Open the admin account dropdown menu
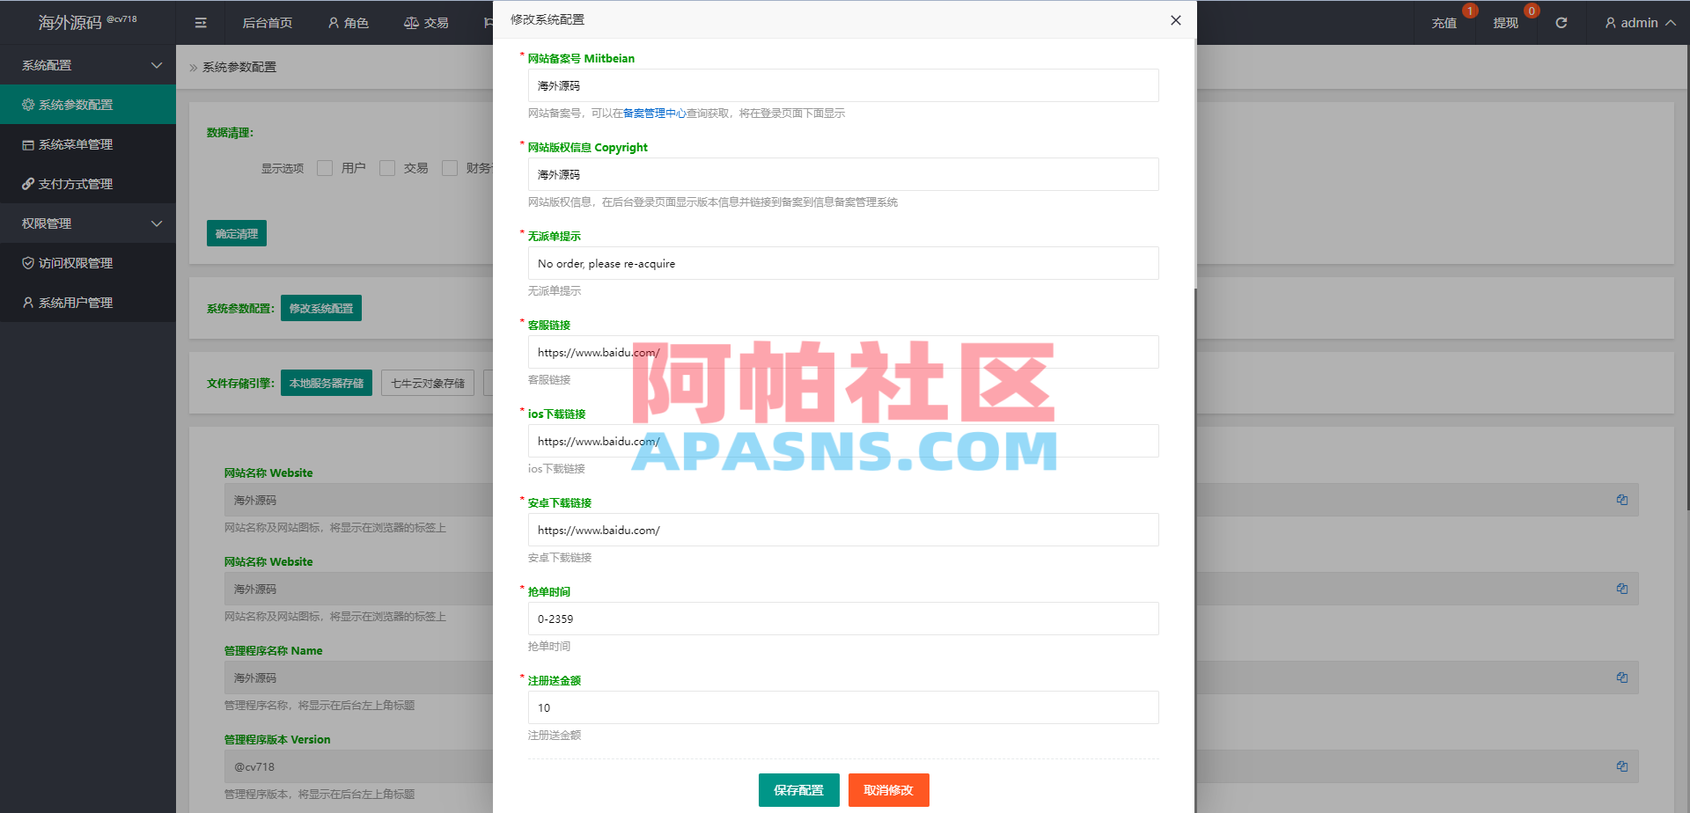 click(x=1638, y=22)
